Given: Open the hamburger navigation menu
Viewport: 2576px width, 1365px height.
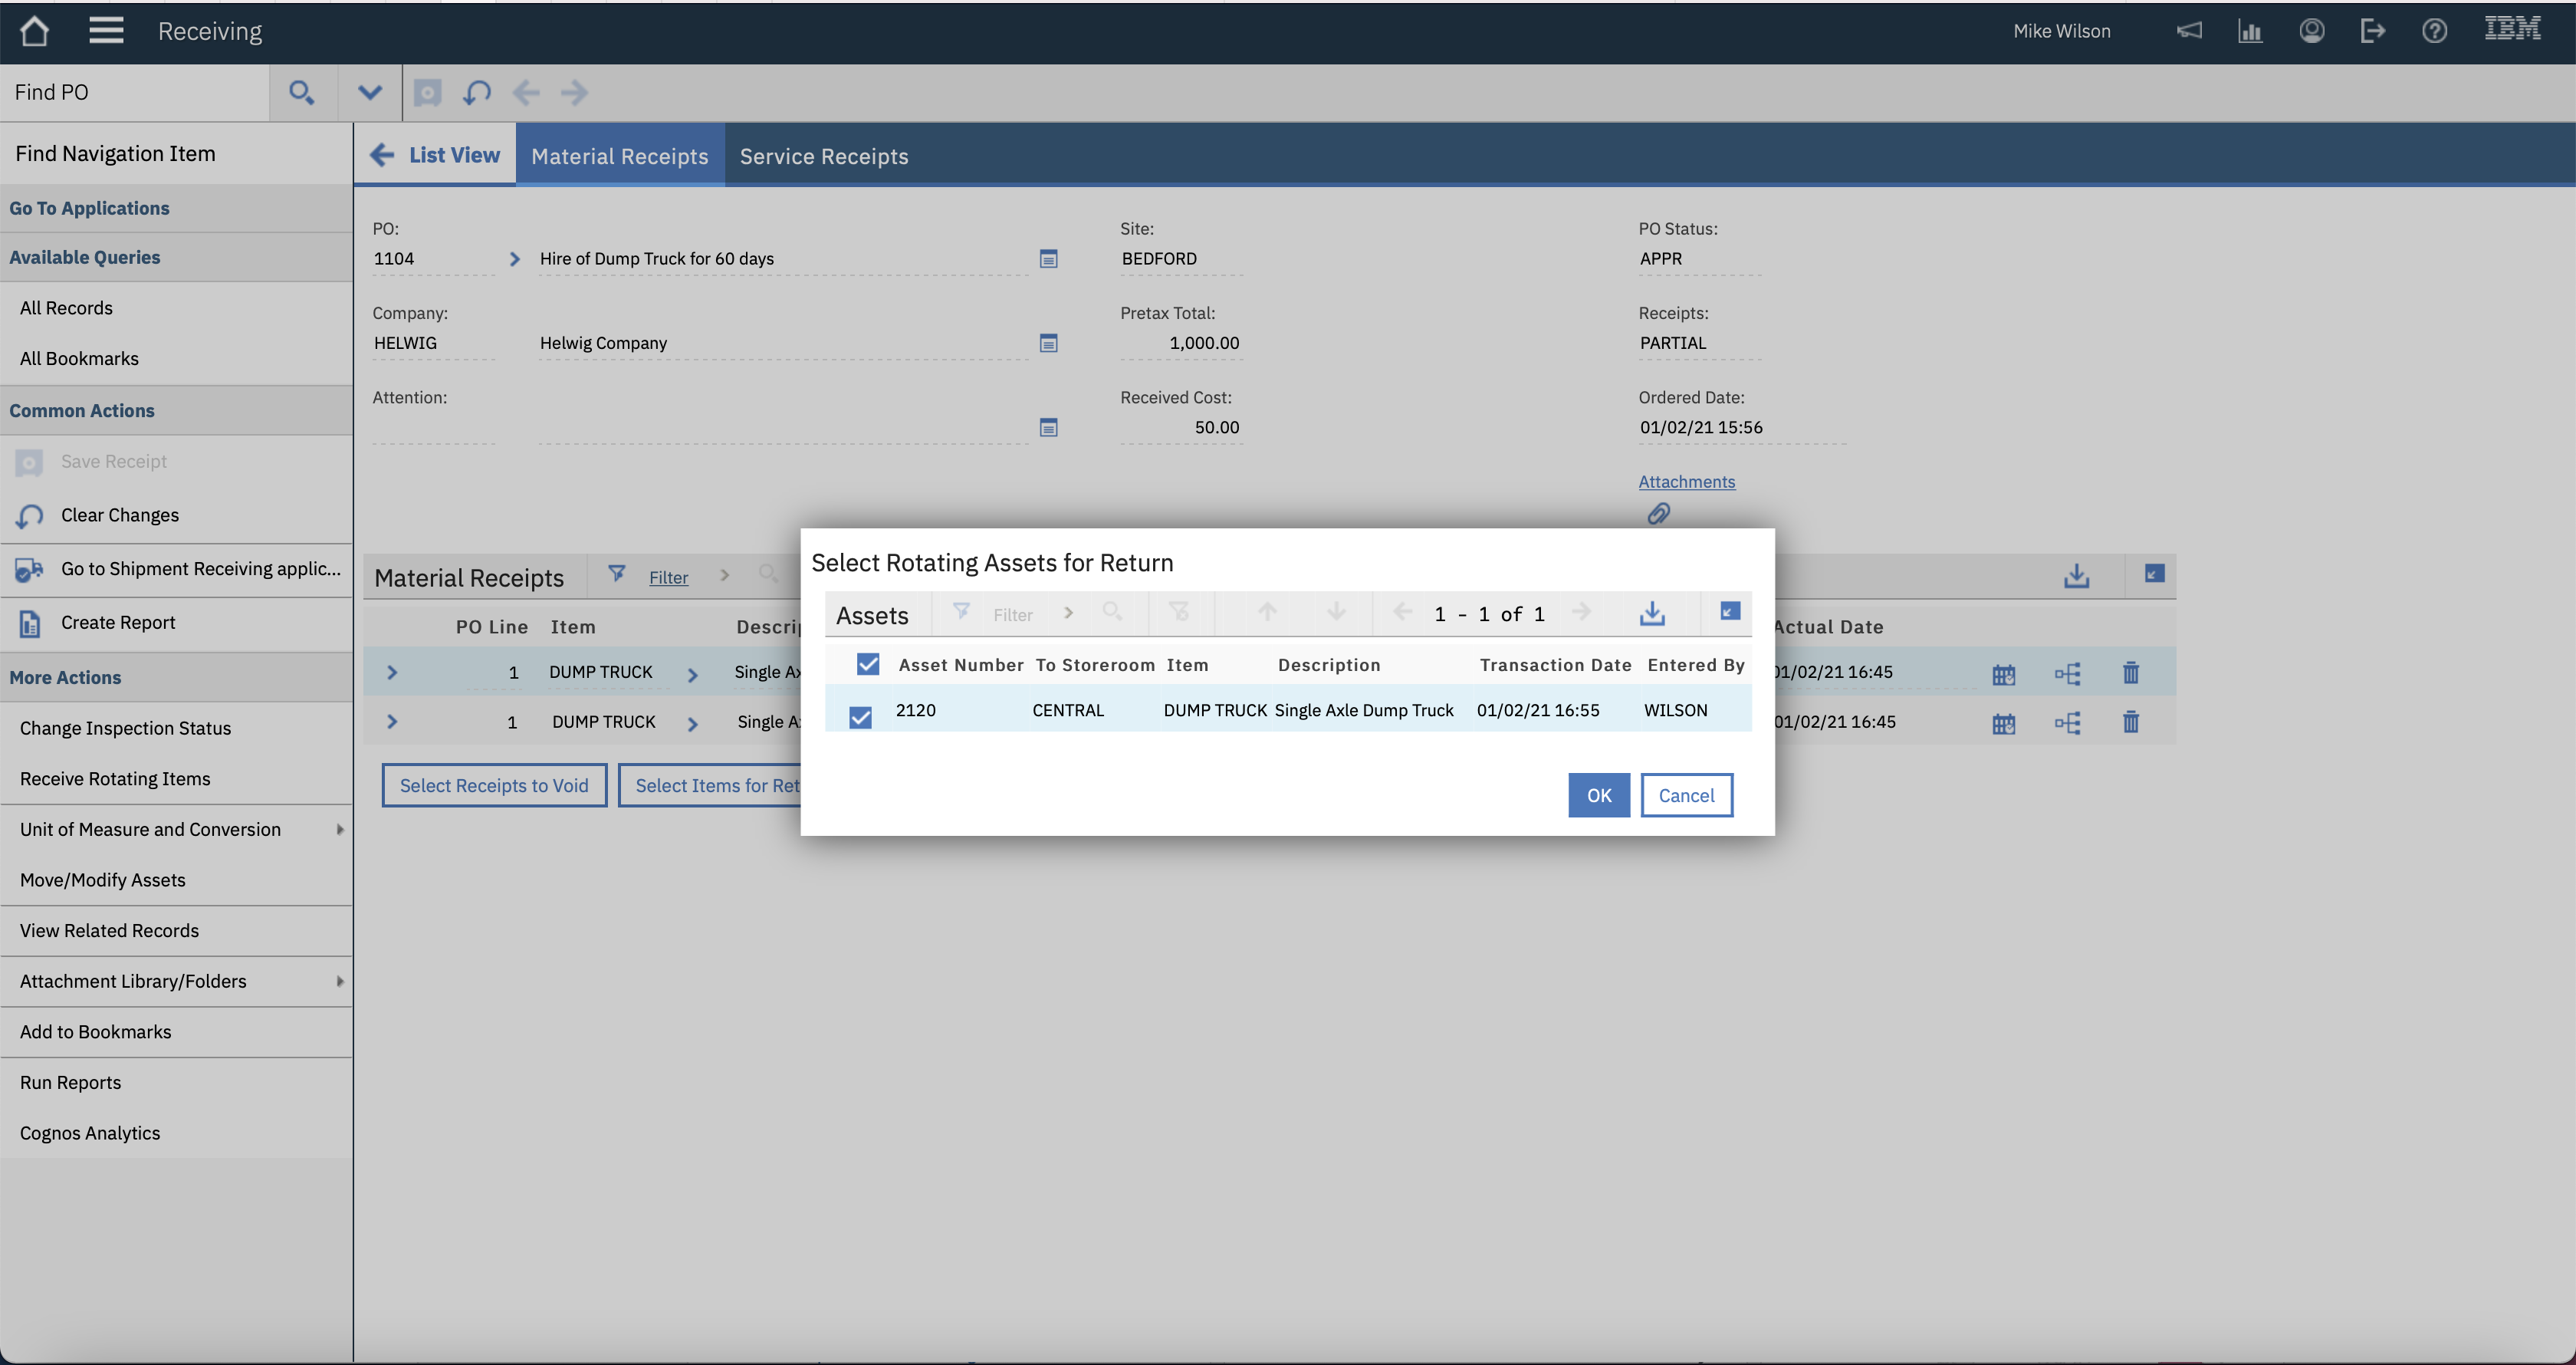Looking at the screenshot, I should pos(105,30).
